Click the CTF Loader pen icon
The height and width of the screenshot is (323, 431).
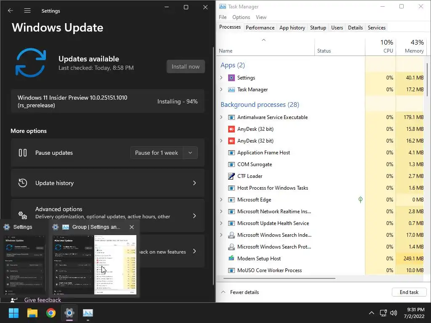pyautogui.click(x=231, y=176)
